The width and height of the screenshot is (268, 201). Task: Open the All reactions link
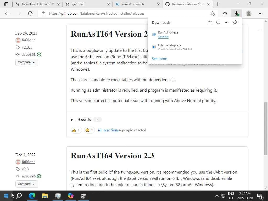[x=108, y=130]
